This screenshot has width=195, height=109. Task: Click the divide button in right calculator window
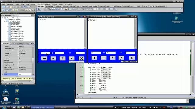(121, 58)
